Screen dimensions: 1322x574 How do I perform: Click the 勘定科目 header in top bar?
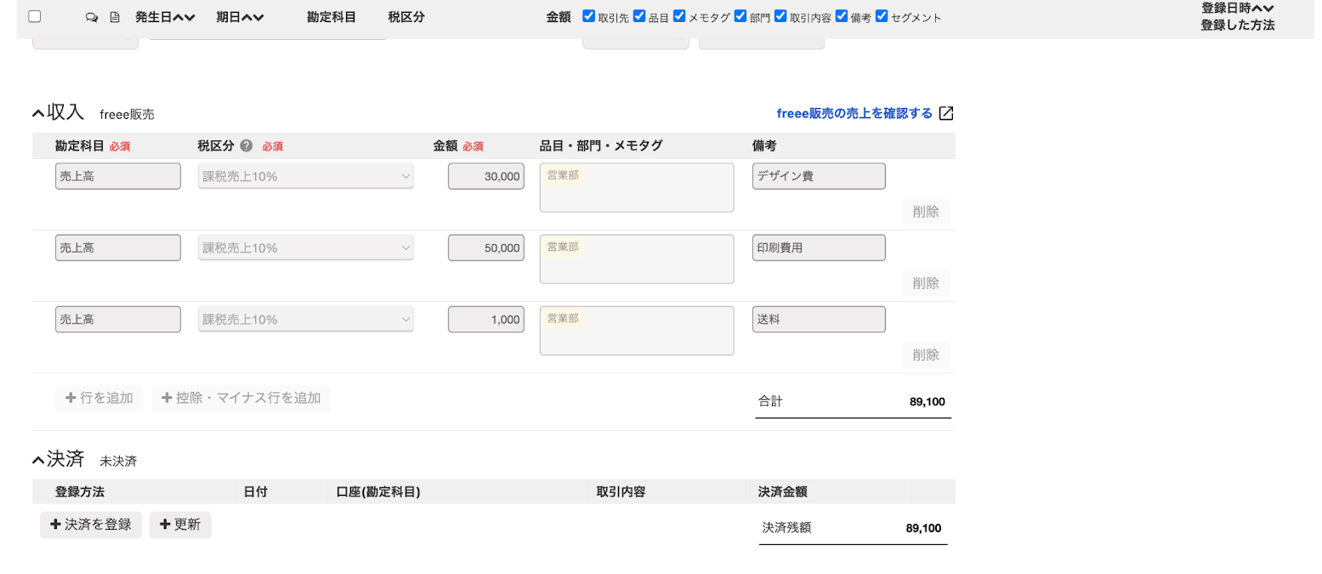tap(332, 17)
